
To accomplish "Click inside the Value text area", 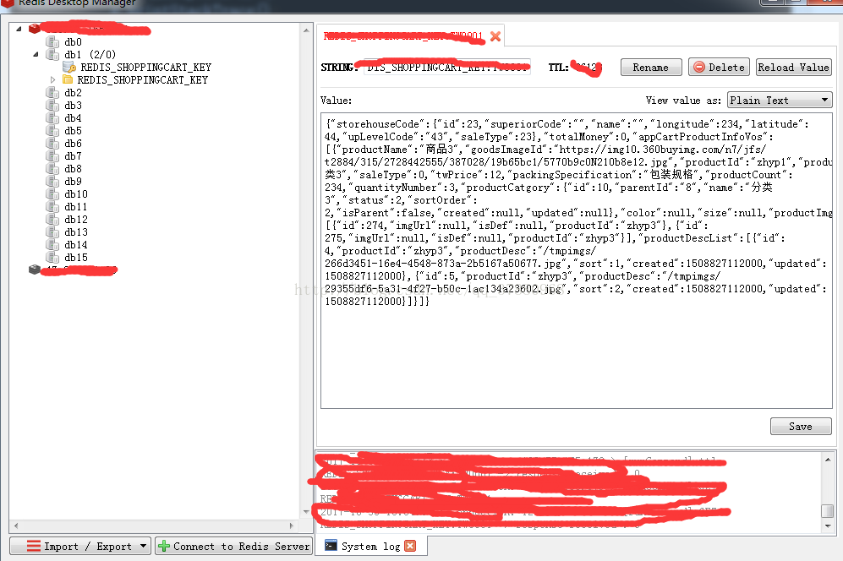I will (577, 261).
